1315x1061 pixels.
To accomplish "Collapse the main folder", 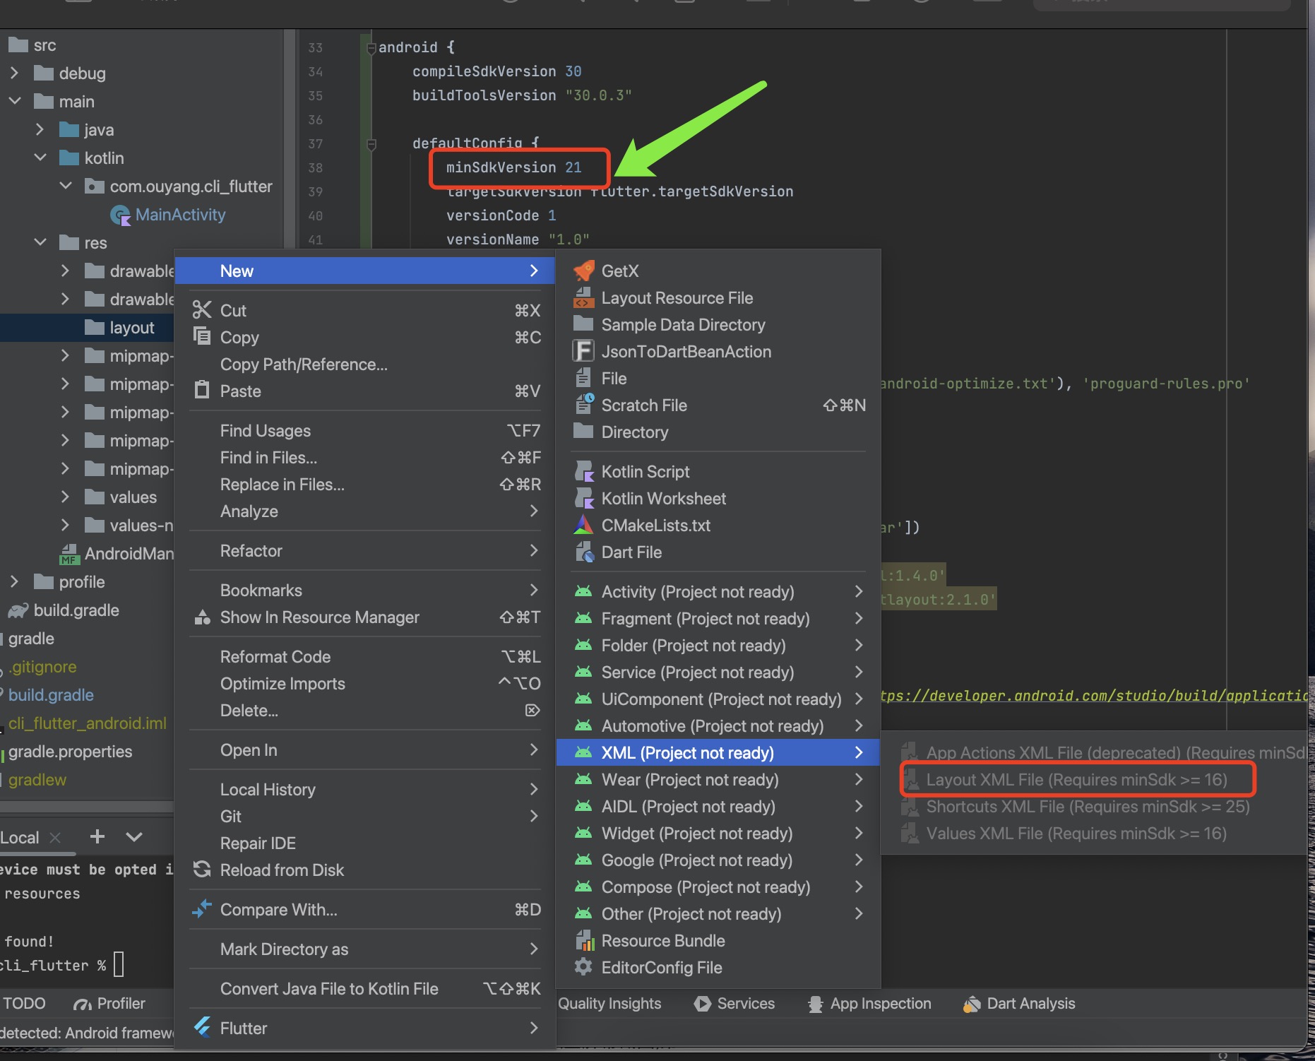I will pyautogui.click(x=15, y=101).
